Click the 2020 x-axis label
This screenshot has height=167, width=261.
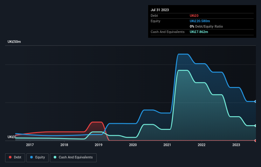pos(133,145)
